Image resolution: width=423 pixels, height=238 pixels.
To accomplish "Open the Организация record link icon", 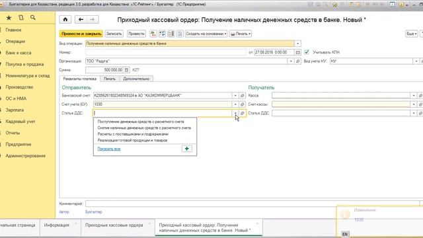I will (297, 61).
